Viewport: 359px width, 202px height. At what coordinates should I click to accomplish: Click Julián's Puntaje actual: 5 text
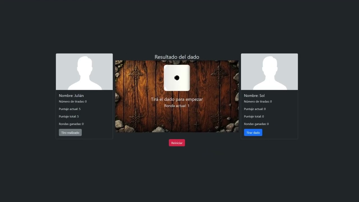70,109
